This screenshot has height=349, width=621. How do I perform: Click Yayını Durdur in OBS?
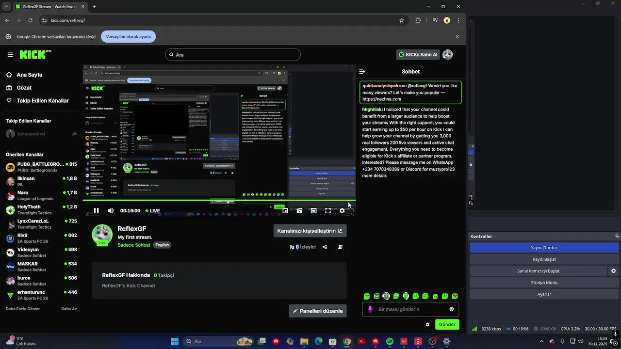[x=544, y=248]
